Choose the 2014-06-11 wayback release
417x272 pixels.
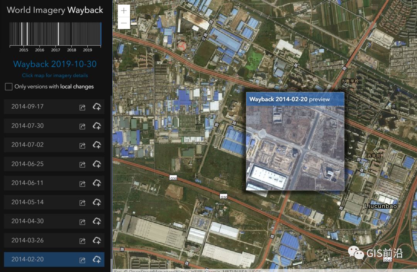click(x=27, y=183)
